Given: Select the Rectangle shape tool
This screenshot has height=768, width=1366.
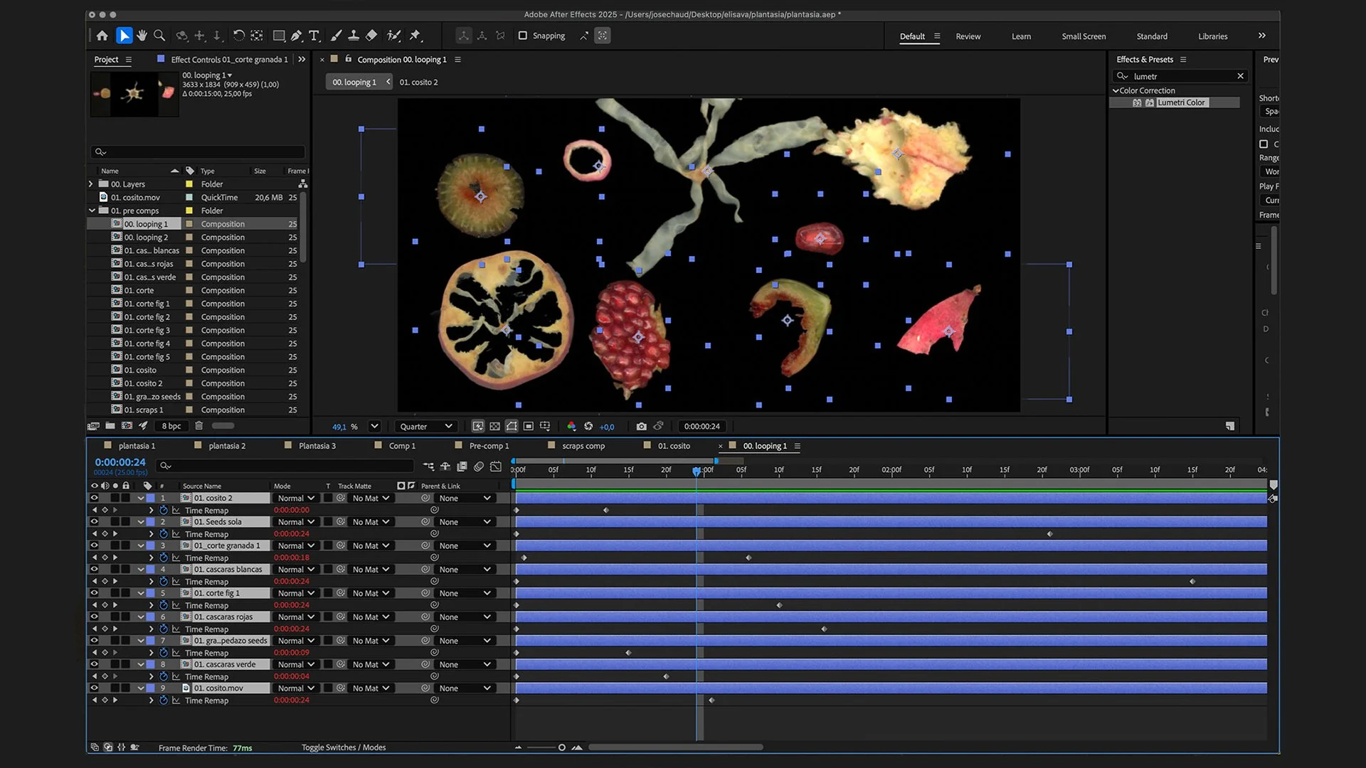Looking at the screenshot, I should [279, 36].
